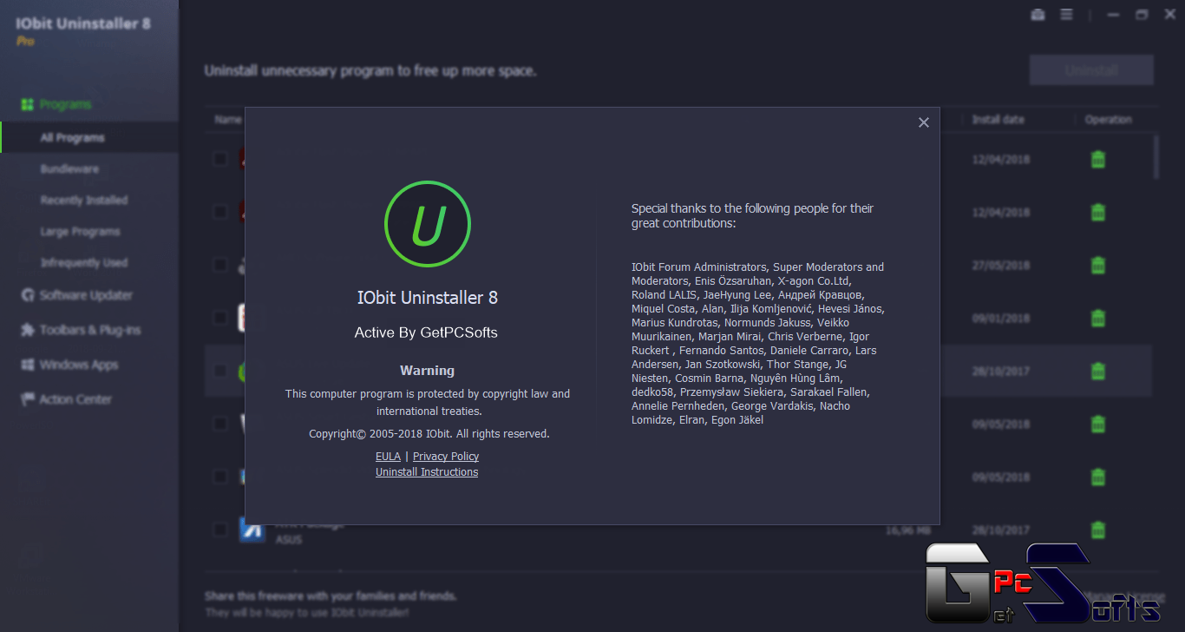Click trash icon for row dated 09/01/2018

(x=1097, y=319)
